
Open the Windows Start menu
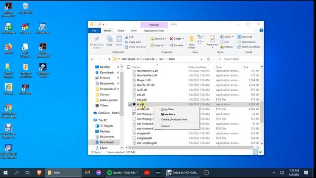click(x=5, y=173)
